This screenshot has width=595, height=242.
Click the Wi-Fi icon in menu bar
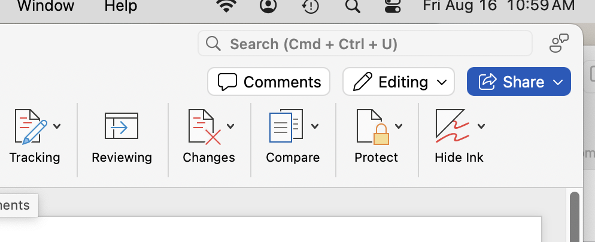pos(226,7)
